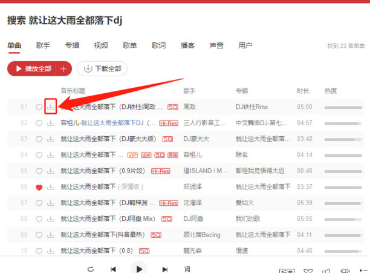370x273 pixels.
Task: Like song 07 by 沈濯泽
Action: (x=39, y=203)
